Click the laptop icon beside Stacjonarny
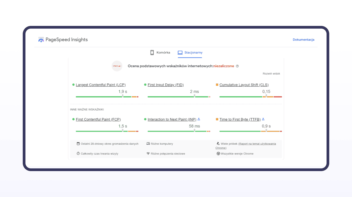Viewport: 352px width, 197px height. 180,53
